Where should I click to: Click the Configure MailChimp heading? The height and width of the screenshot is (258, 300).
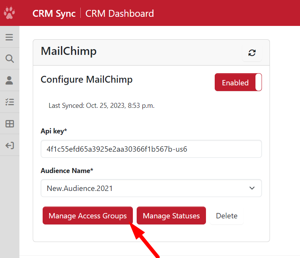tap(86, 80)
